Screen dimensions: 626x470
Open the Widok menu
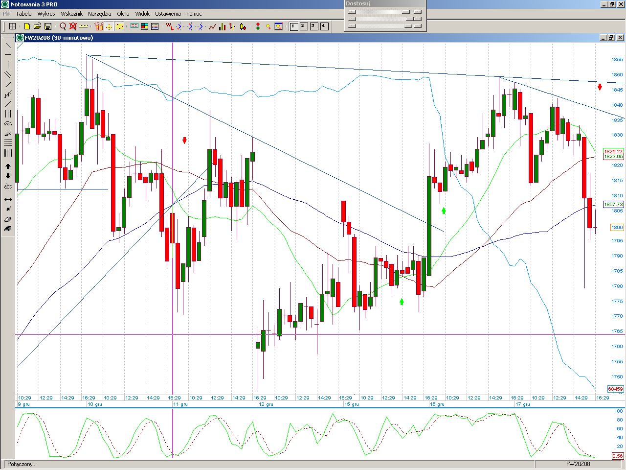142,14
